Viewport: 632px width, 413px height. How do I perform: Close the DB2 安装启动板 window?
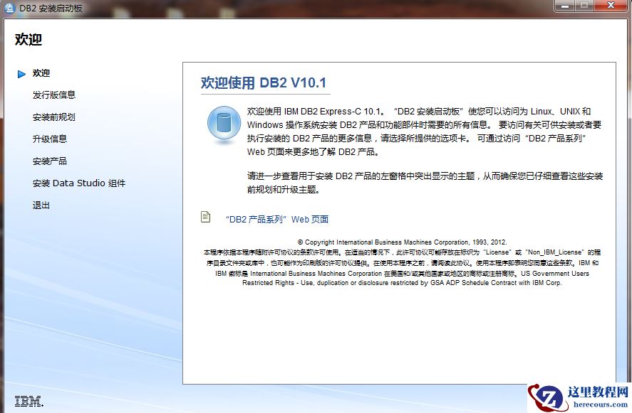click(611, 6)
